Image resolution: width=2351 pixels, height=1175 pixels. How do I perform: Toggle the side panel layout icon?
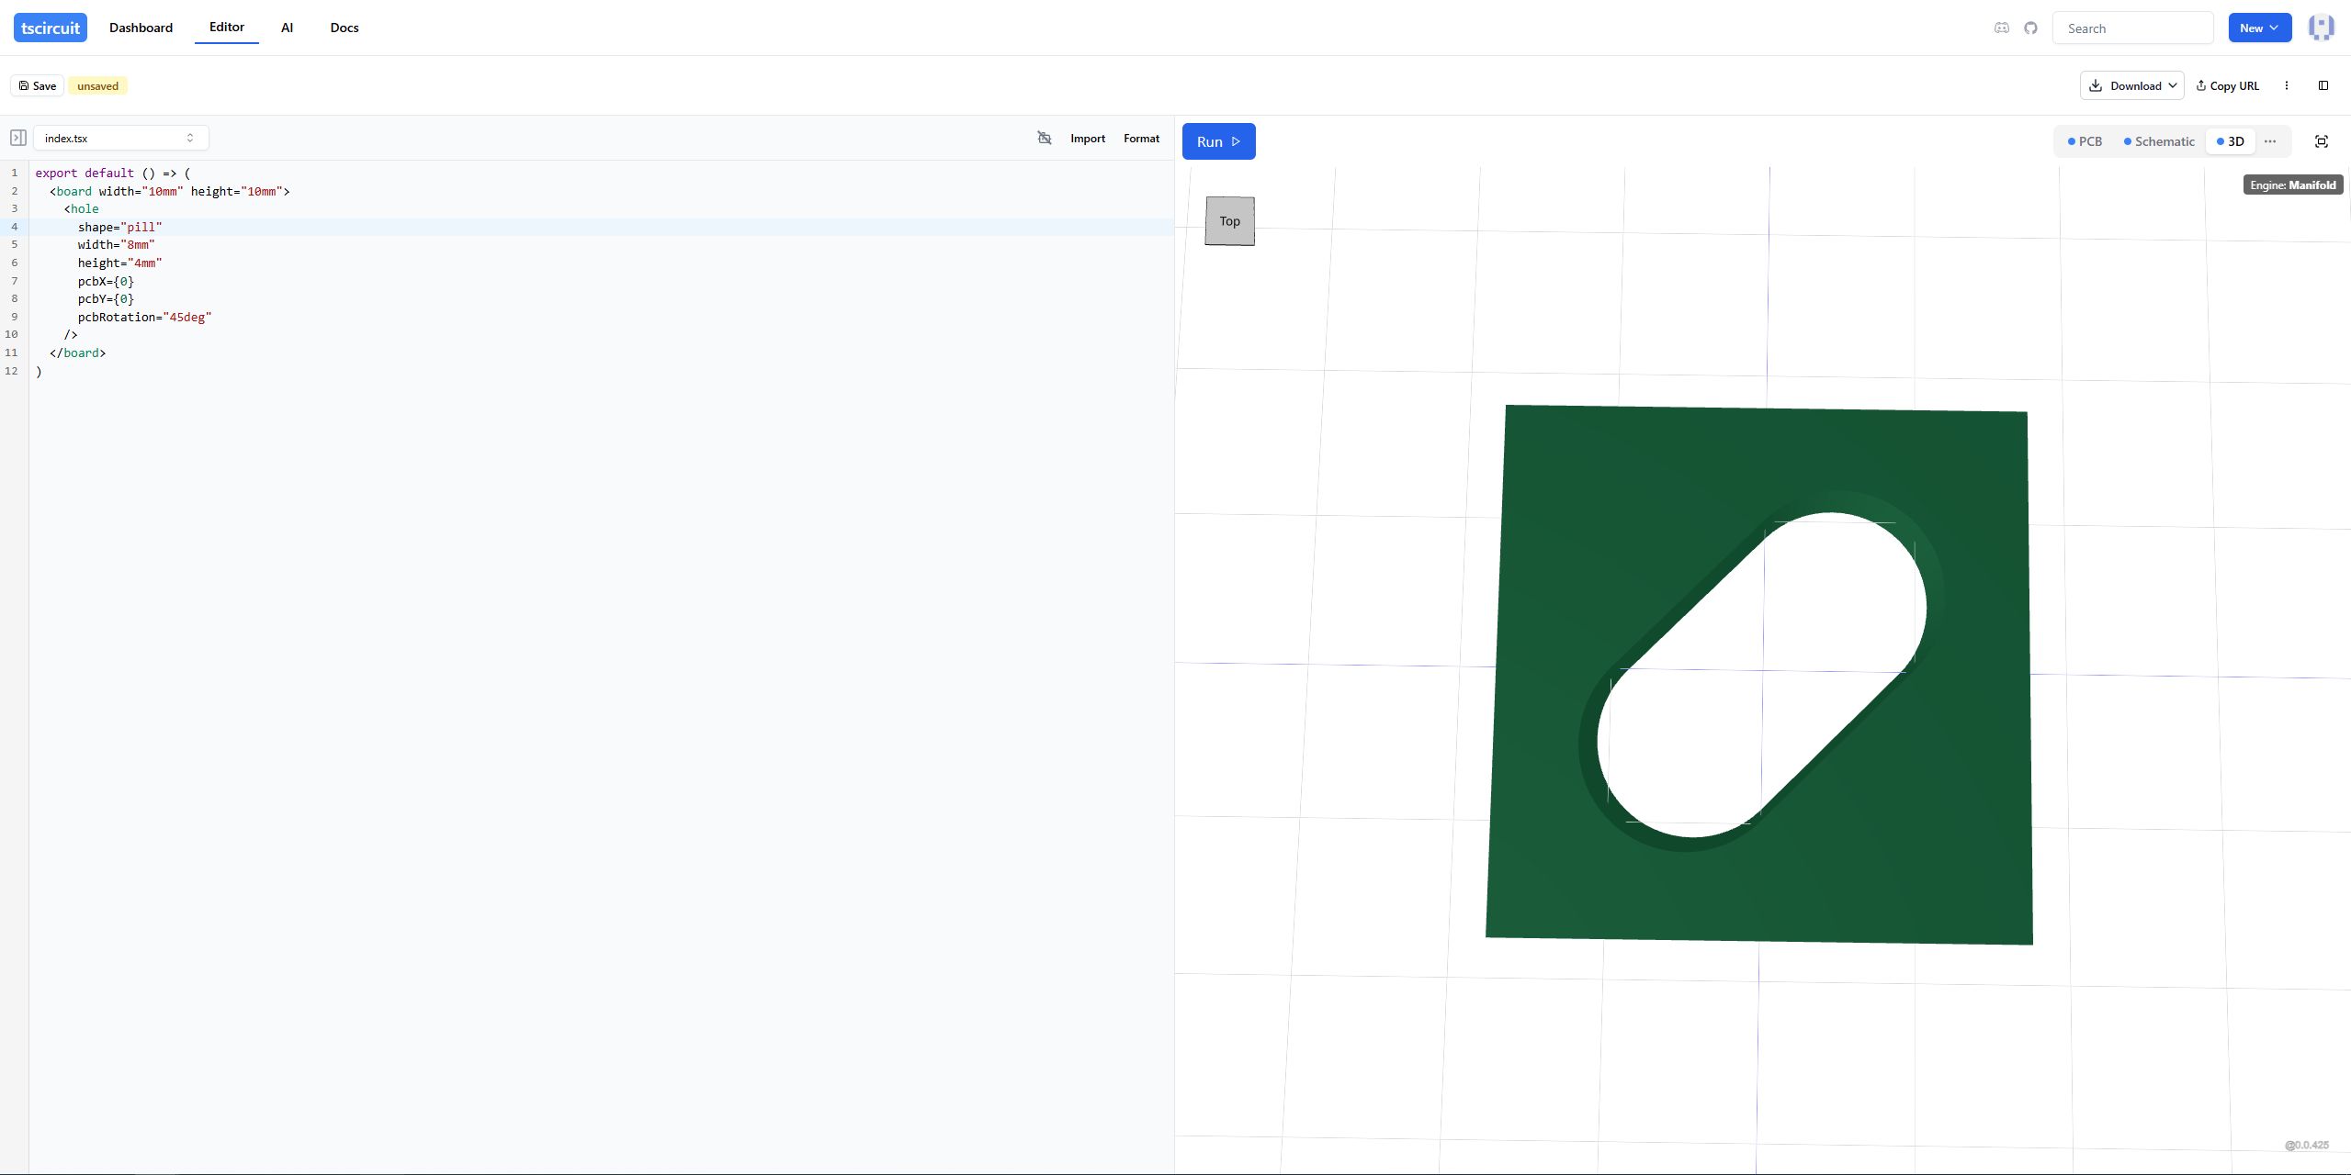pos(2323,85)
